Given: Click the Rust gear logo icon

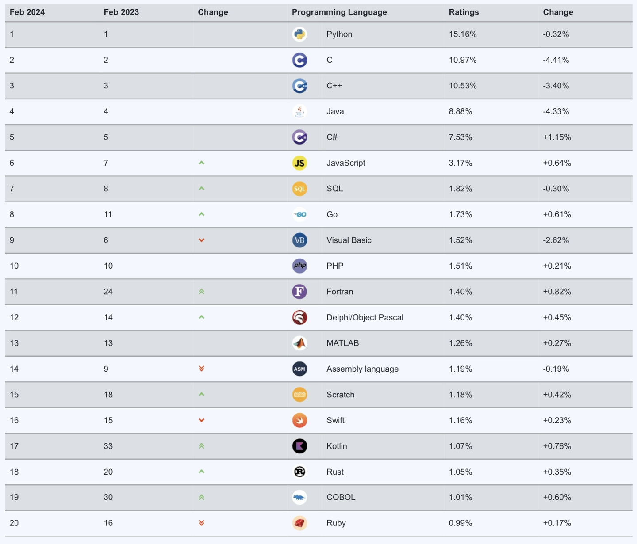Looking at the screenshot, I should click(x=299, y=472).
